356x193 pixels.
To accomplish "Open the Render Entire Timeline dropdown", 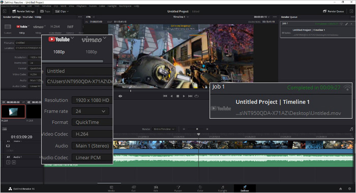I will tap(163, 129).
